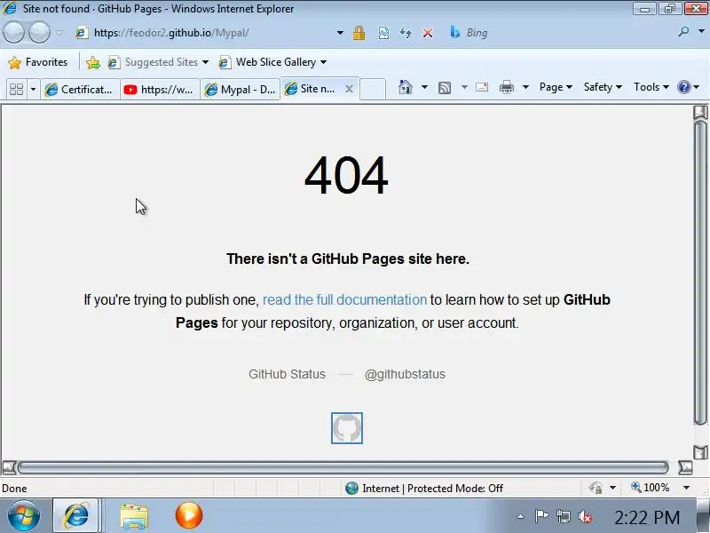Expand the address bar autocomplete dropdown
The width and height of the screenshot is (710, 533).
pos(340,33)
